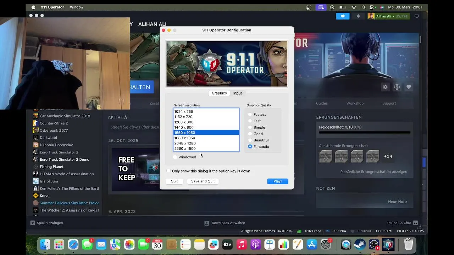Choose 1024 x 768 screen resolution
The width and height of the screenshot is (454, 255).
pos(206,111)
